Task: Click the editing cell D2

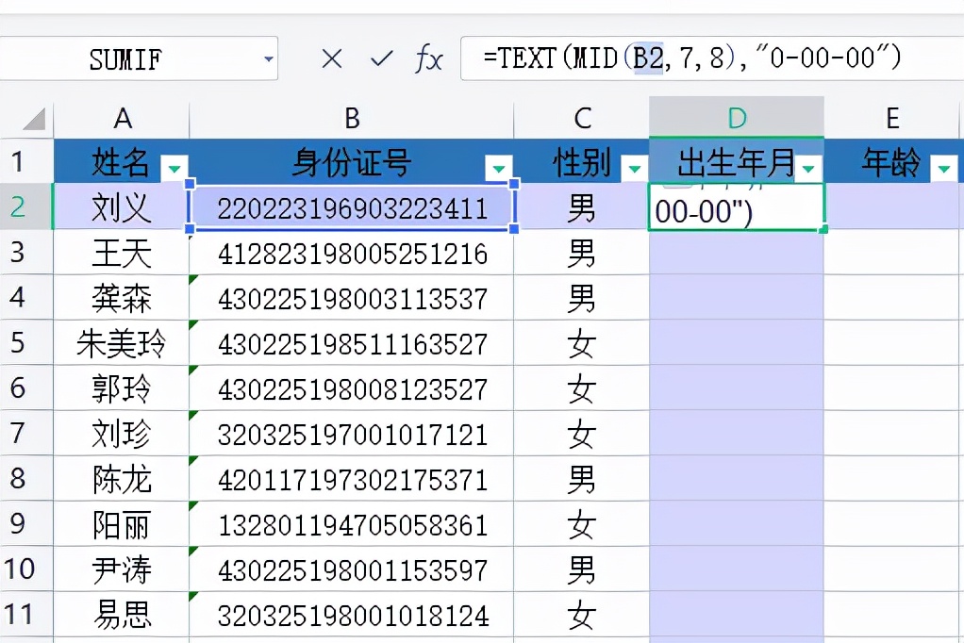Action: [x=737, y=206]
